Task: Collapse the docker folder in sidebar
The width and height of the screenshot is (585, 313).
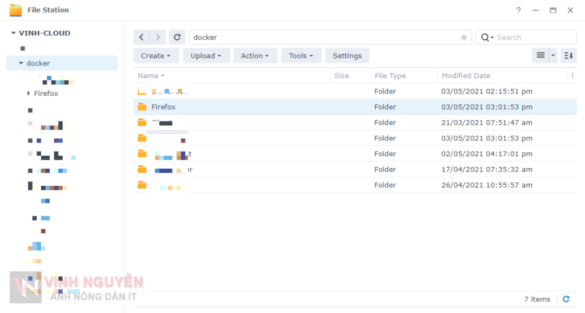Action: pos(21,63)
